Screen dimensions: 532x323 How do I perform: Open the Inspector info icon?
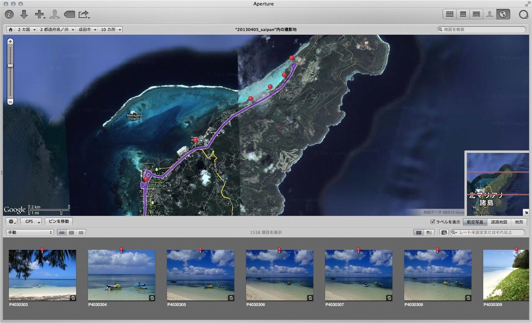click(x=9, y=14)
